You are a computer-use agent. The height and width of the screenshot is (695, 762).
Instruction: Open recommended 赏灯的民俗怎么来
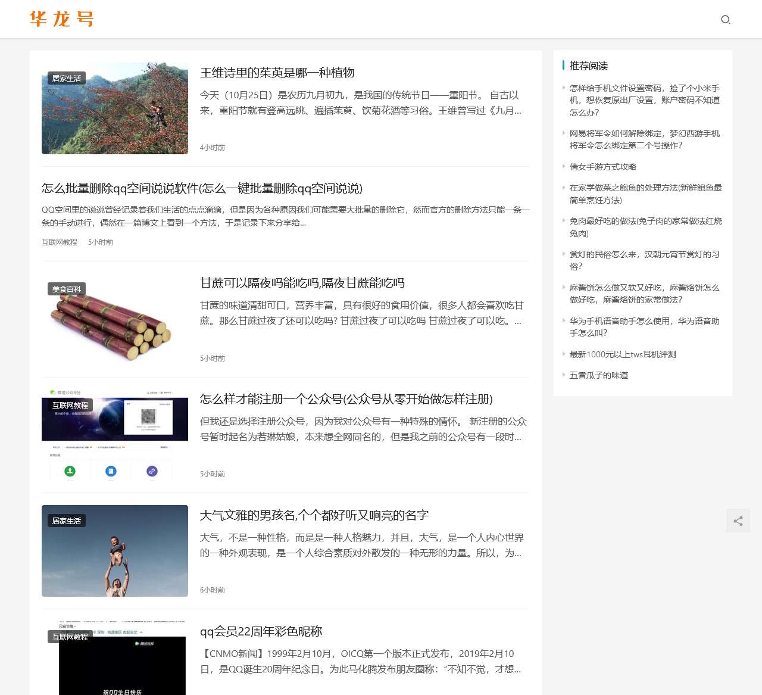tap(645, 260)
